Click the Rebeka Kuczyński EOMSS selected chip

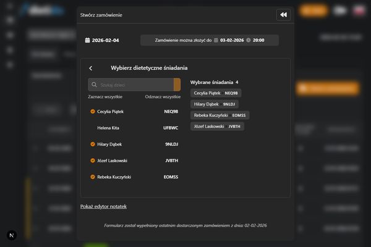(220, 115)
